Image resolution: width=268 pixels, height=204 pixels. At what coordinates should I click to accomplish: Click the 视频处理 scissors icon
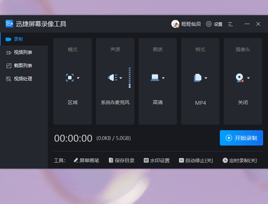coord(8,79)
